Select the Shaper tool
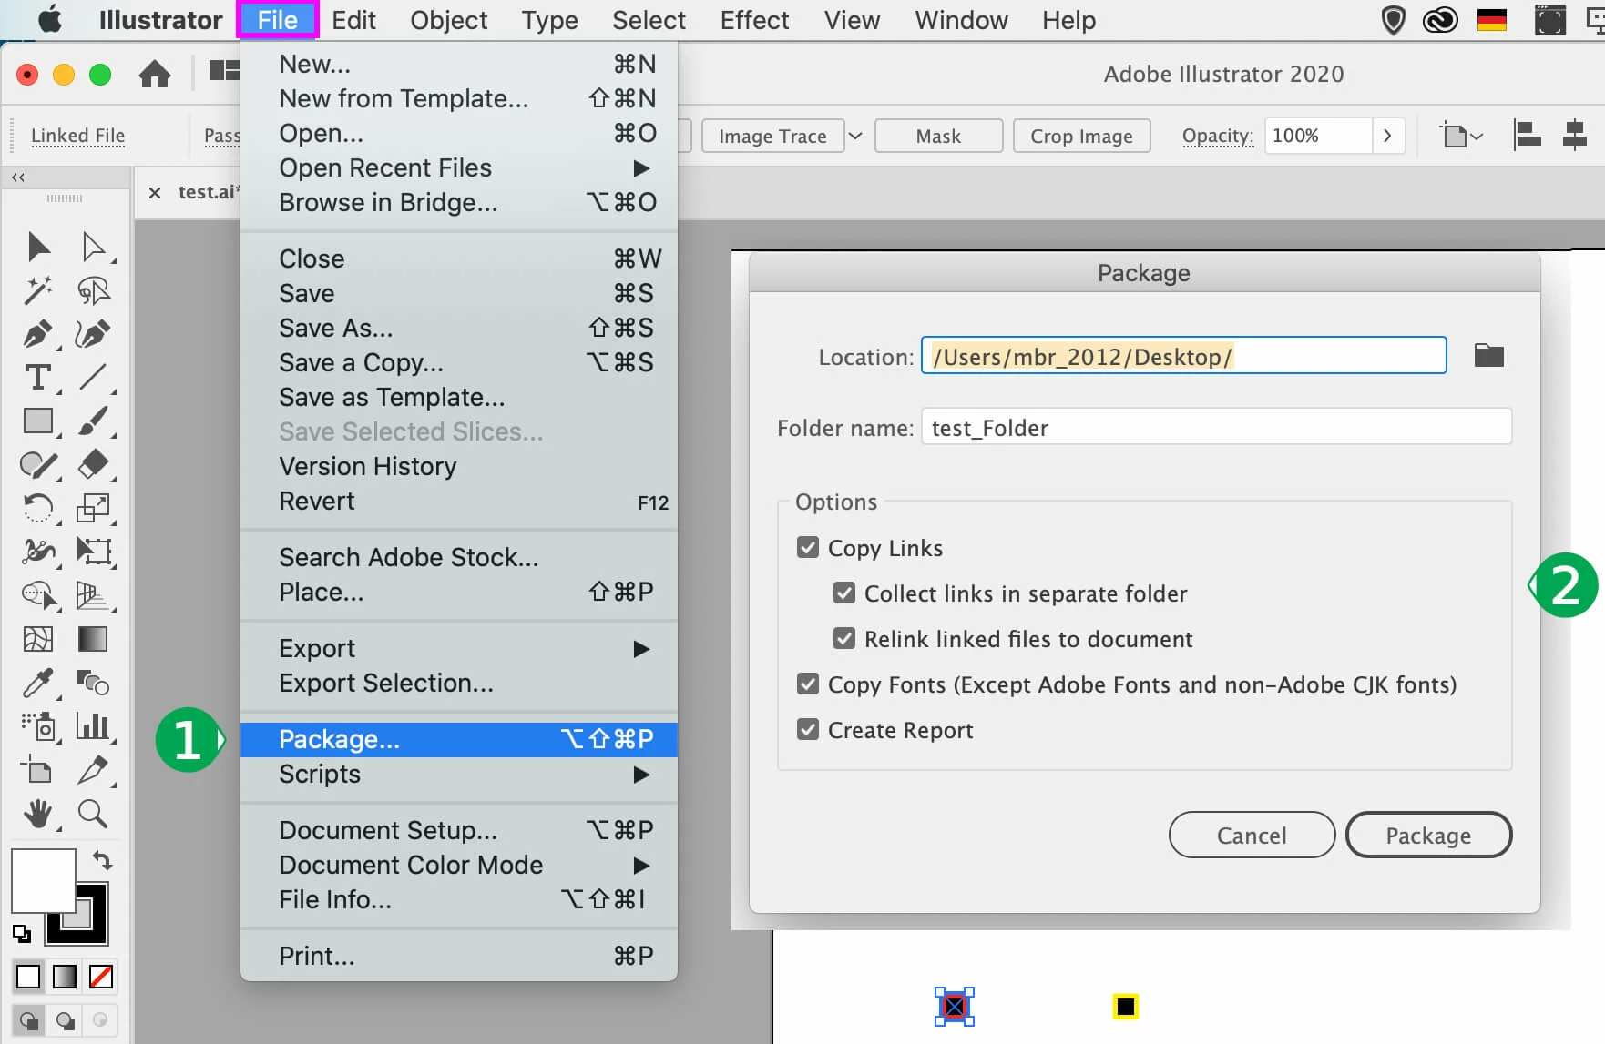The image size is (1605, 1044). click(x=38, y=464)
